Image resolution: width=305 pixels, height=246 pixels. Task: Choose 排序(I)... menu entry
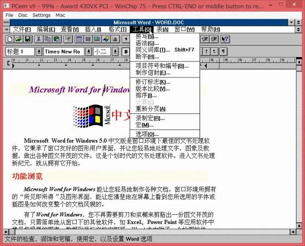pyautogui.click(x=165, y=95)
